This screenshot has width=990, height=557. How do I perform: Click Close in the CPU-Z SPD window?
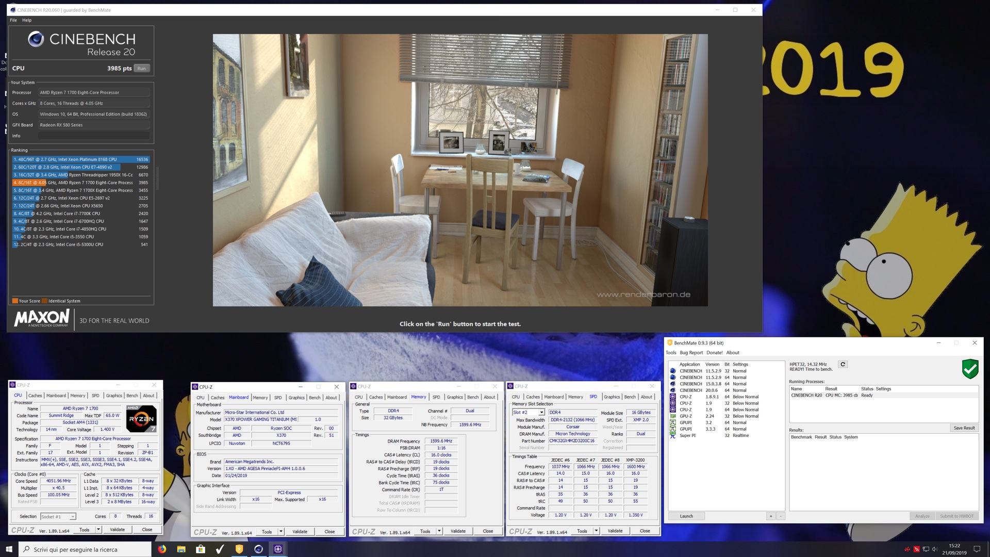coord(645,531)
